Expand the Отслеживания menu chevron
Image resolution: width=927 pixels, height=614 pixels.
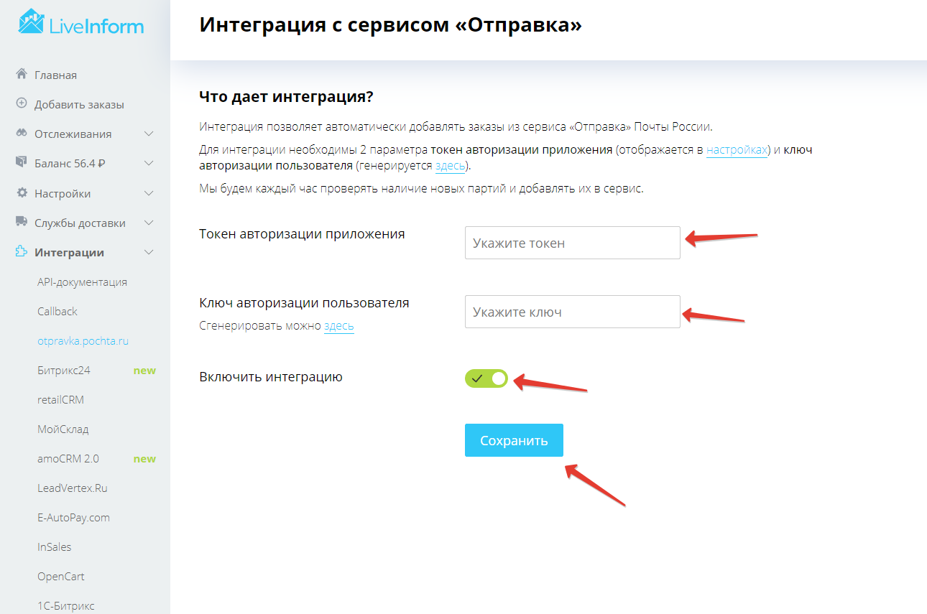click(x=149, y=134)
